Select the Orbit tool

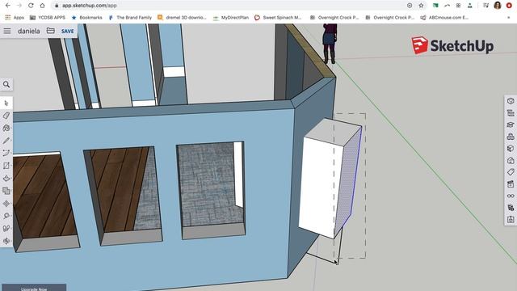click(6, 241)
